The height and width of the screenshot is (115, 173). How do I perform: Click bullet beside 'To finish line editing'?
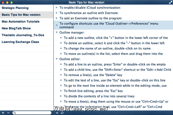(x=61, y=91)
